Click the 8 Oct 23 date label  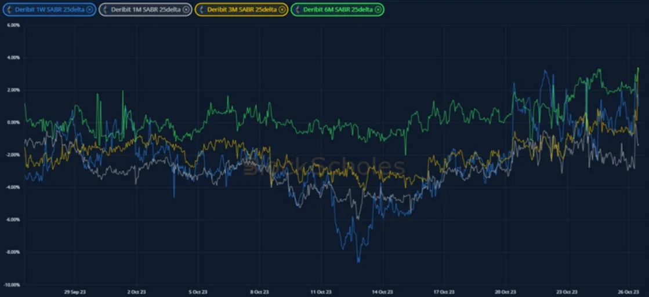(260, 292)
